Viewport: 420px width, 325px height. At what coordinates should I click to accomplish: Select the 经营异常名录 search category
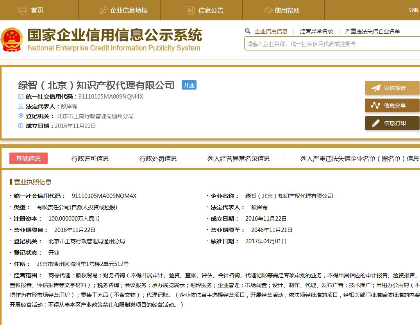[x=316, y=31]
